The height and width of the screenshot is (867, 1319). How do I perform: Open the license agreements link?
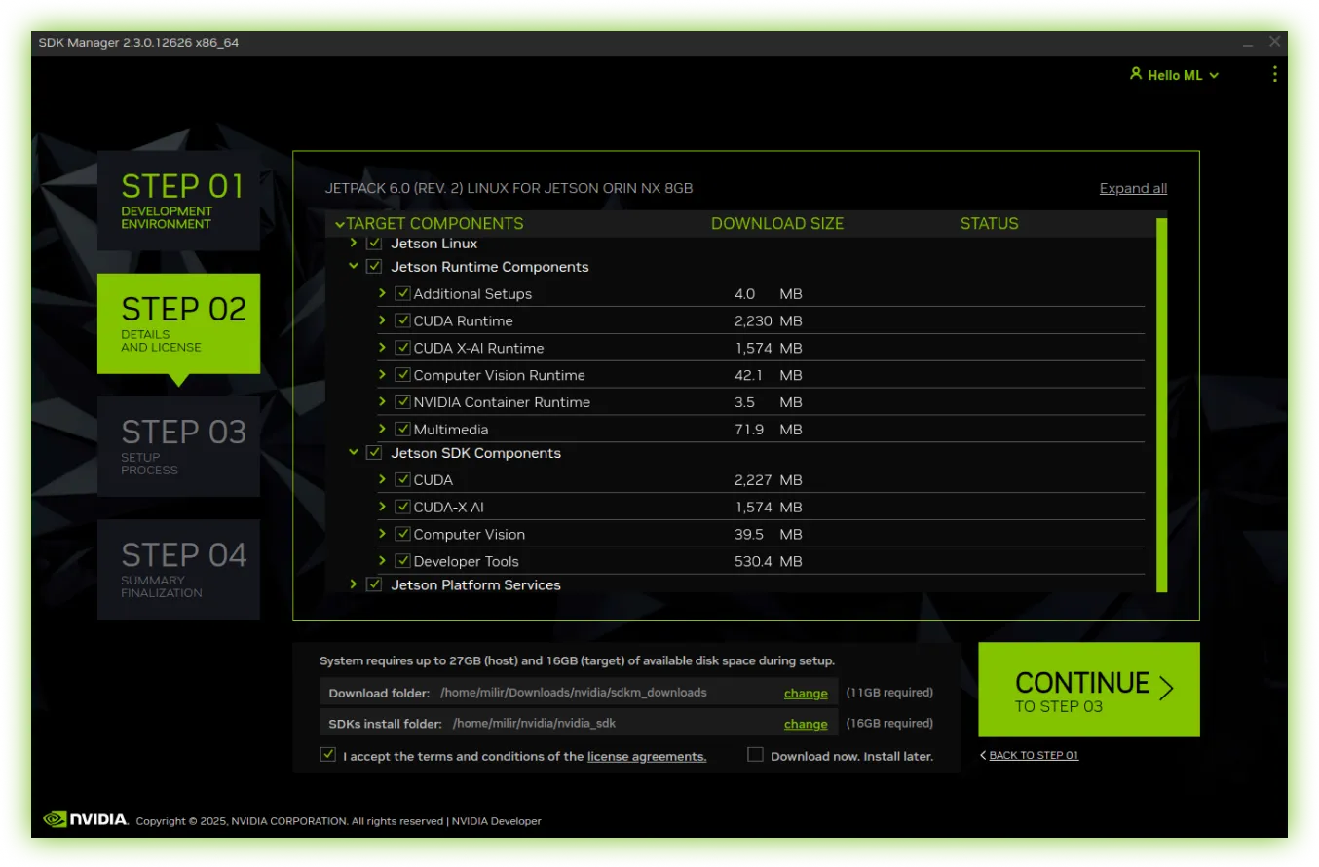tap(646, 757)
